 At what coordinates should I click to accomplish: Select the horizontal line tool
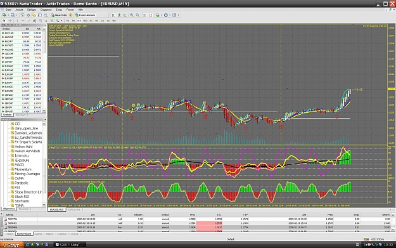point(23,20)
